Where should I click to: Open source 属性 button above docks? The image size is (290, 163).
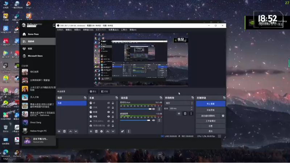[x=93, y=92]
